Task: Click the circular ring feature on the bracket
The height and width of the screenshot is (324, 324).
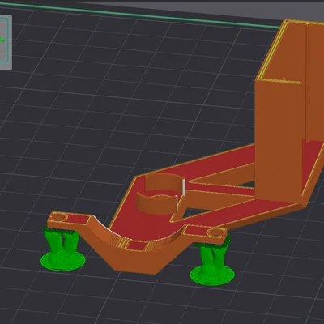Action: click(160, 194)
